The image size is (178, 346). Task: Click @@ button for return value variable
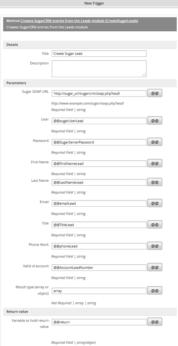tap(155, 322)
